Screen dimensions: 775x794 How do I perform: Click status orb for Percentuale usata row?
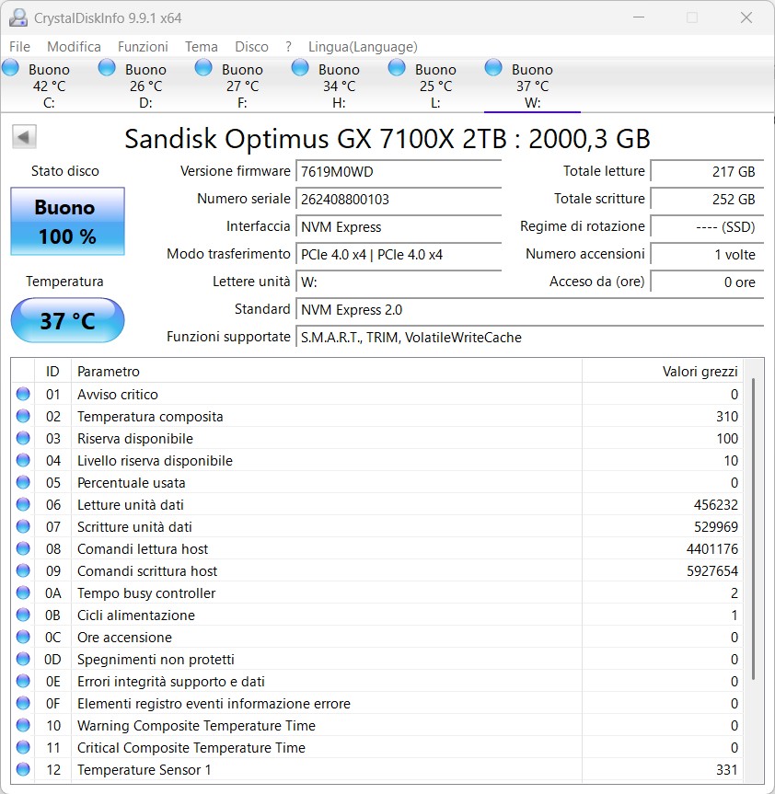coord(23,483)
